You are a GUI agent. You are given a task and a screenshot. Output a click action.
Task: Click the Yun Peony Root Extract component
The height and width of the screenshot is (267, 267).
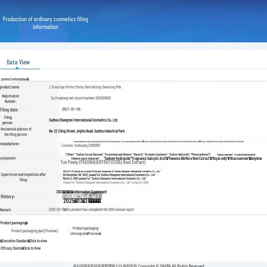click(x=103, y=163)
